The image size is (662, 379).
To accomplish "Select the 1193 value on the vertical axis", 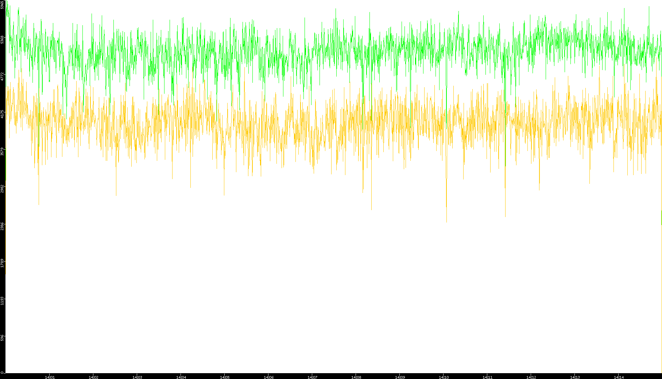I will (x=2, y=301).
